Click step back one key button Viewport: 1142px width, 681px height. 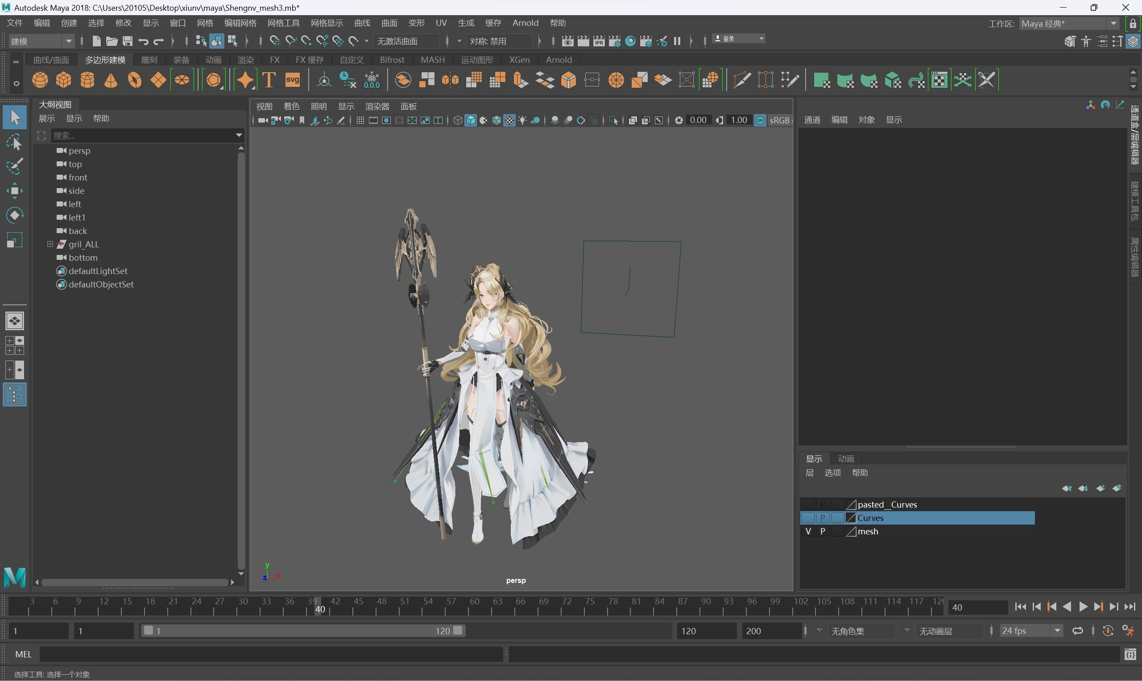[1051, 607]
